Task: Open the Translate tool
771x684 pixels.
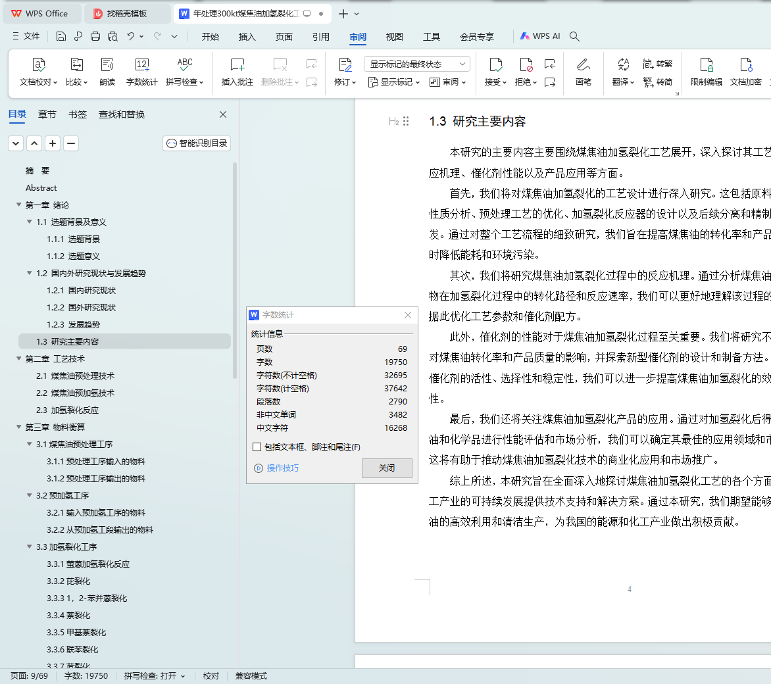Action: click(623, 72)
